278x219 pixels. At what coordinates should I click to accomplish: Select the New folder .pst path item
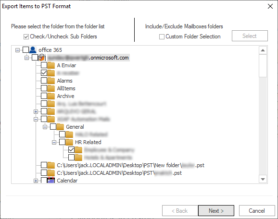click(x=130, y=165)
